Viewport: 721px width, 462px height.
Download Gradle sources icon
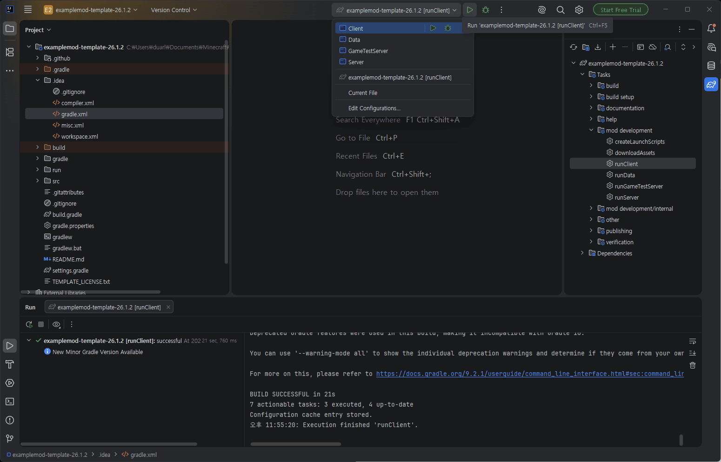click(598, 47)
